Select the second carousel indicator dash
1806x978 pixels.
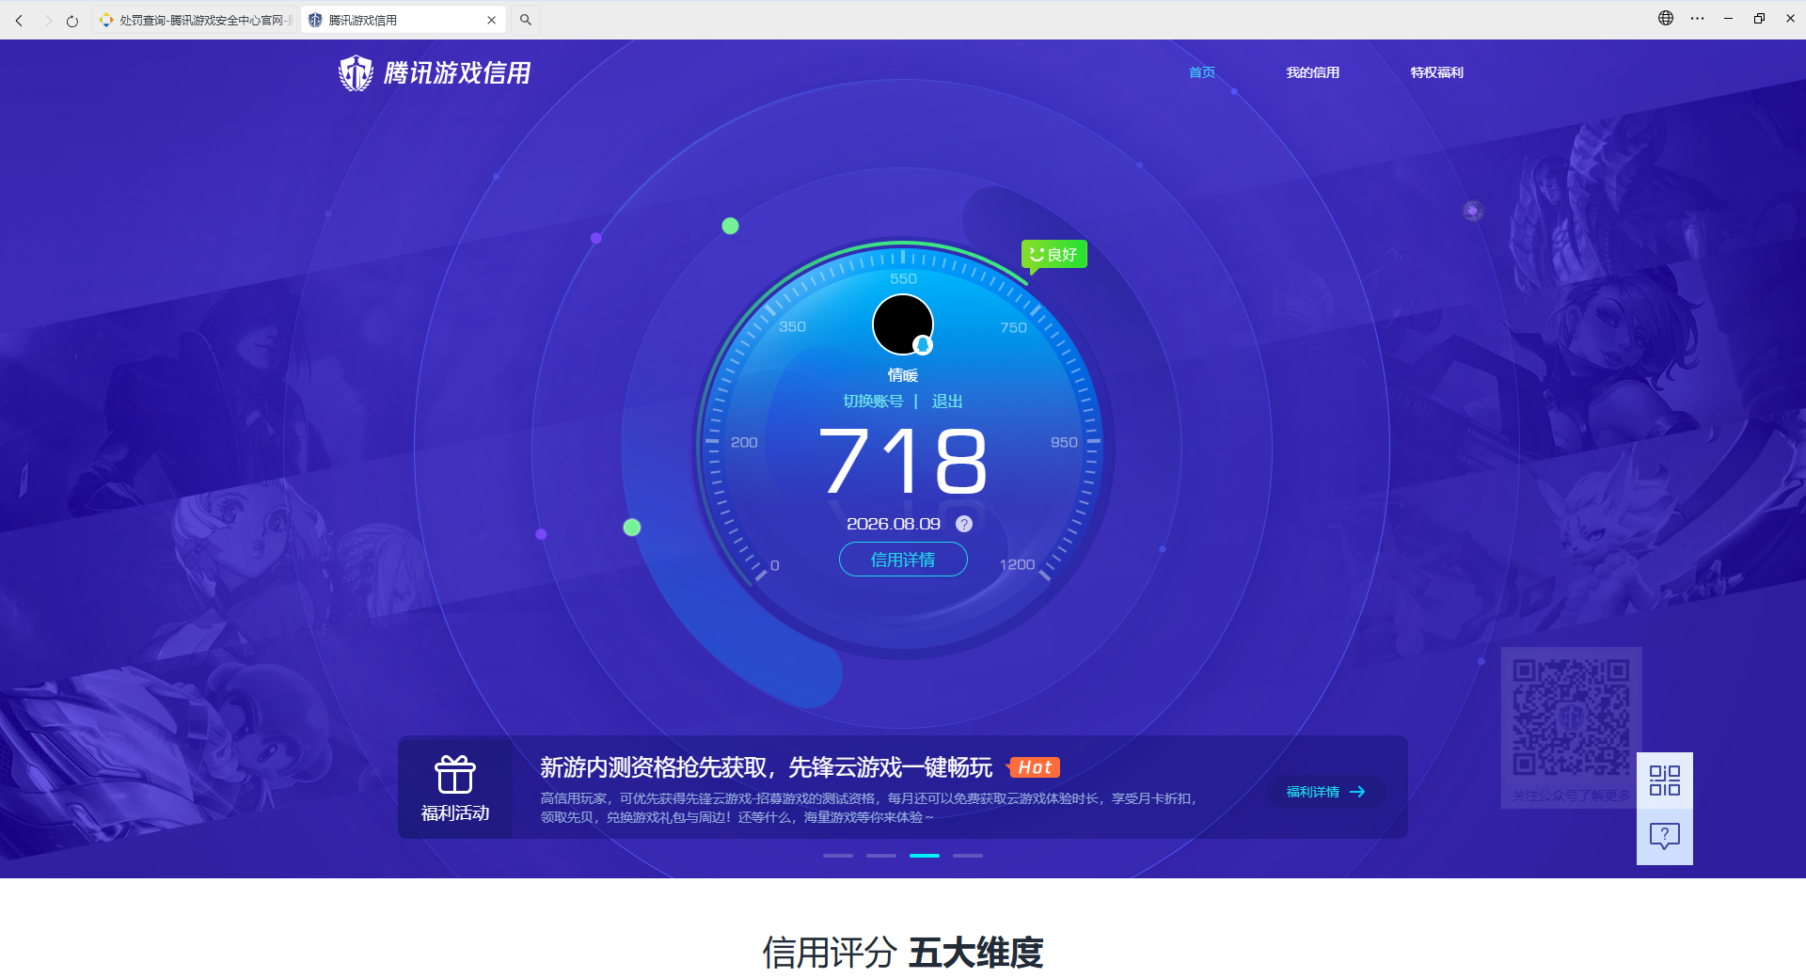(x=881, y=856)
